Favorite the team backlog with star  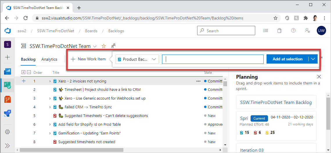pyautogui.click(x=104, y=46)
